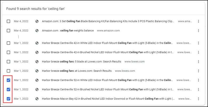
Task: Open Amazon ceiling fan weights balance history link
Action: (68, 31)
